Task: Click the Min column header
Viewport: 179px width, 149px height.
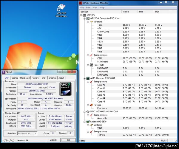Action: [146, 12]
